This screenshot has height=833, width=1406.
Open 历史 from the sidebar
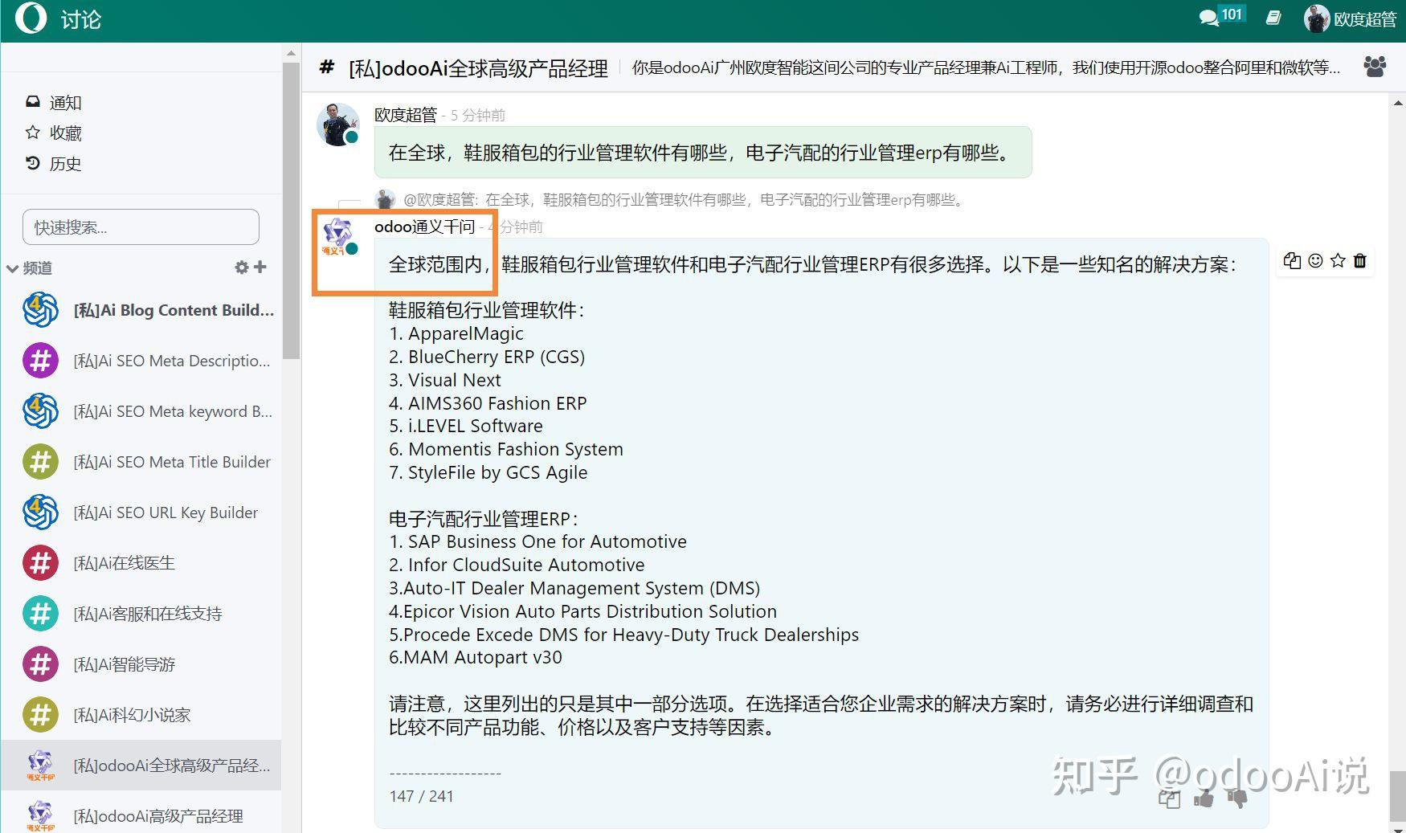64,163
